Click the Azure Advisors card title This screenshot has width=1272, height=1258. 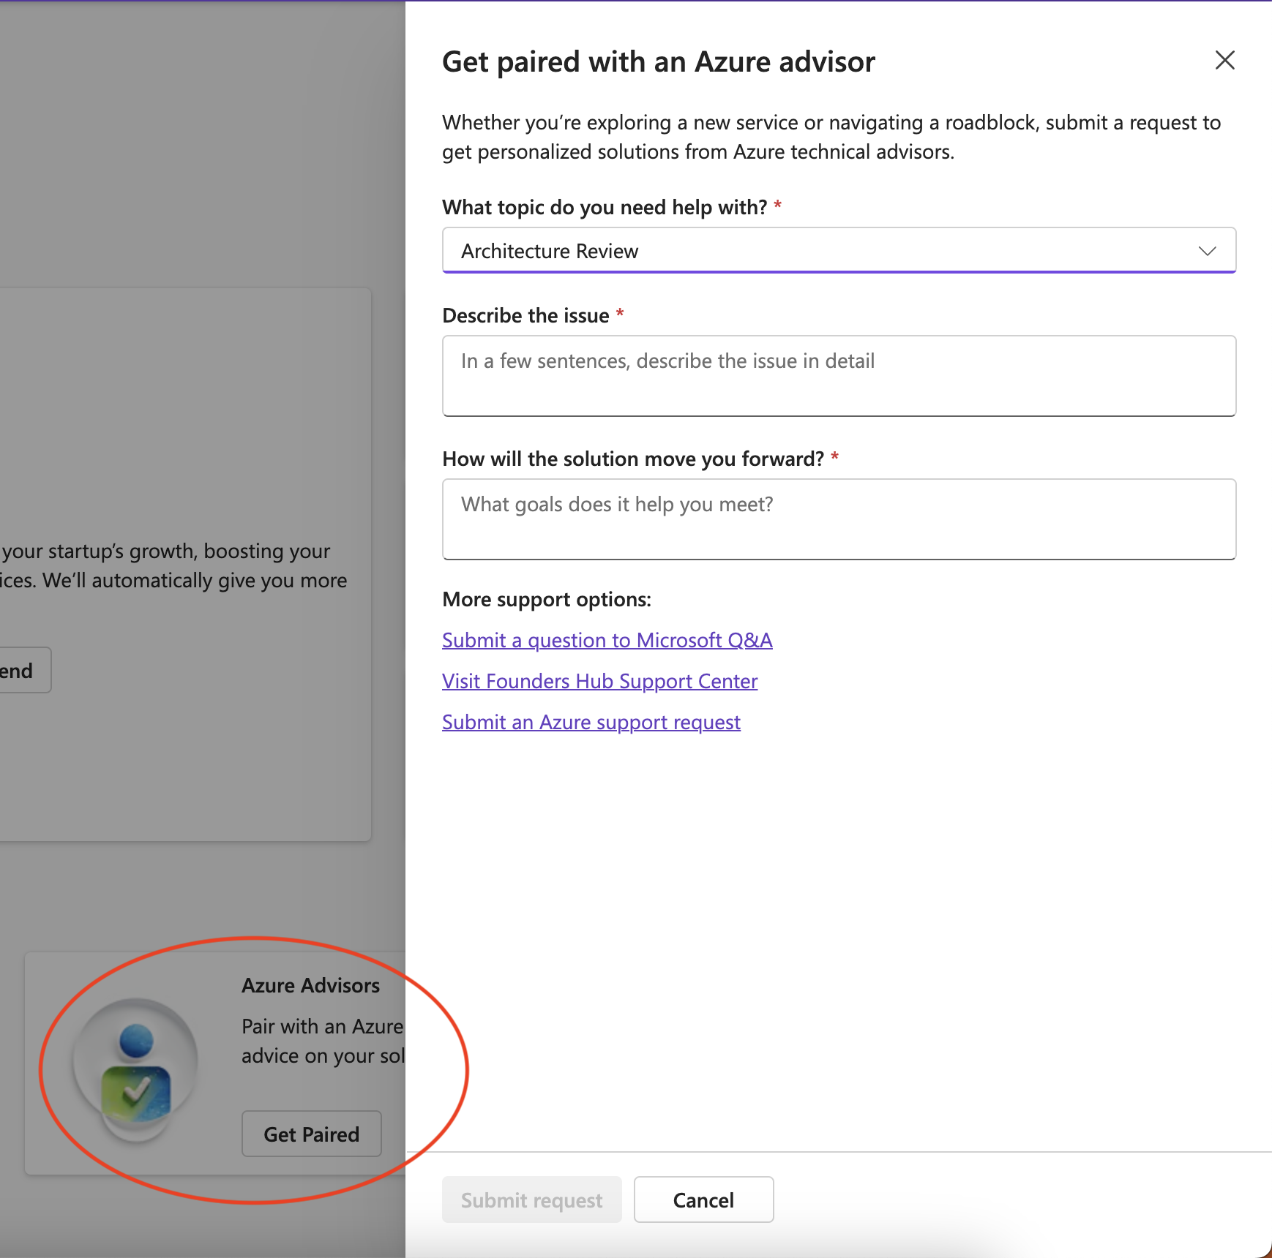pos(310,985)
